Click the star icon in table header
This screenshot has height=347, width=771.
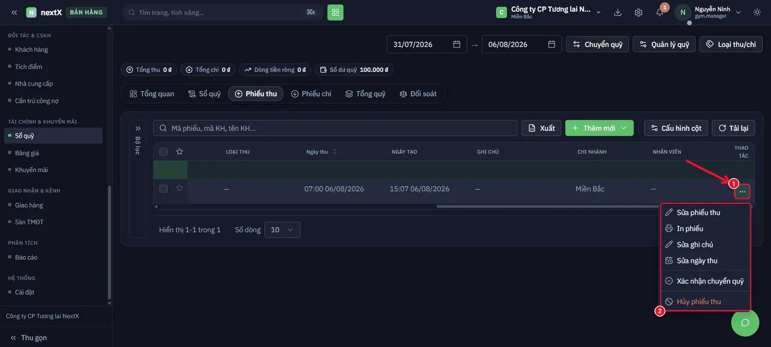[x=179, y=151]
